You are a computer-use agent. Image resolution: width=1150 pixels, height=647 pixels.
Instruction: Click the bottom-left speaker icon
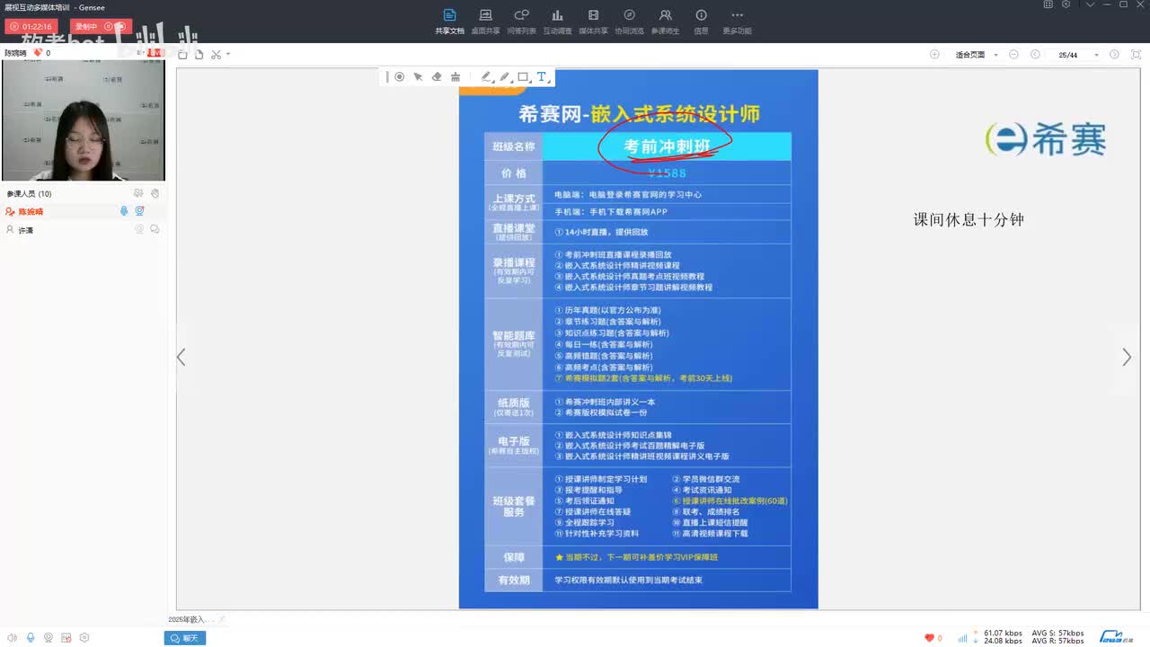pos(12,638)
